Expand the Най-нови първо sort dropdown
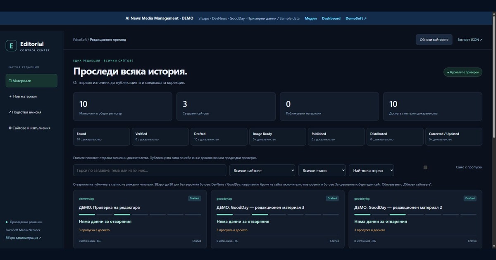 pyautogui.click(x=371, y=170)
